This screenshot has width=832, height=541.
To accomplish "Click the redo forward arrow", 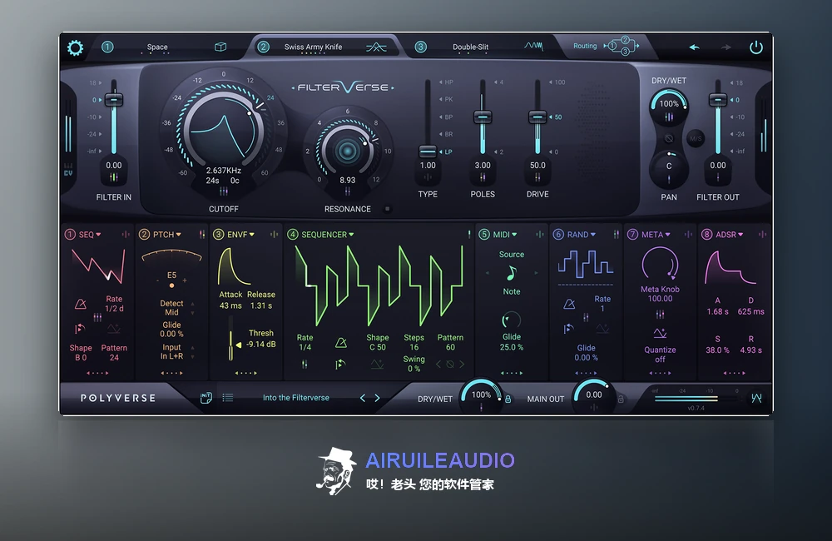I will 726,47.
